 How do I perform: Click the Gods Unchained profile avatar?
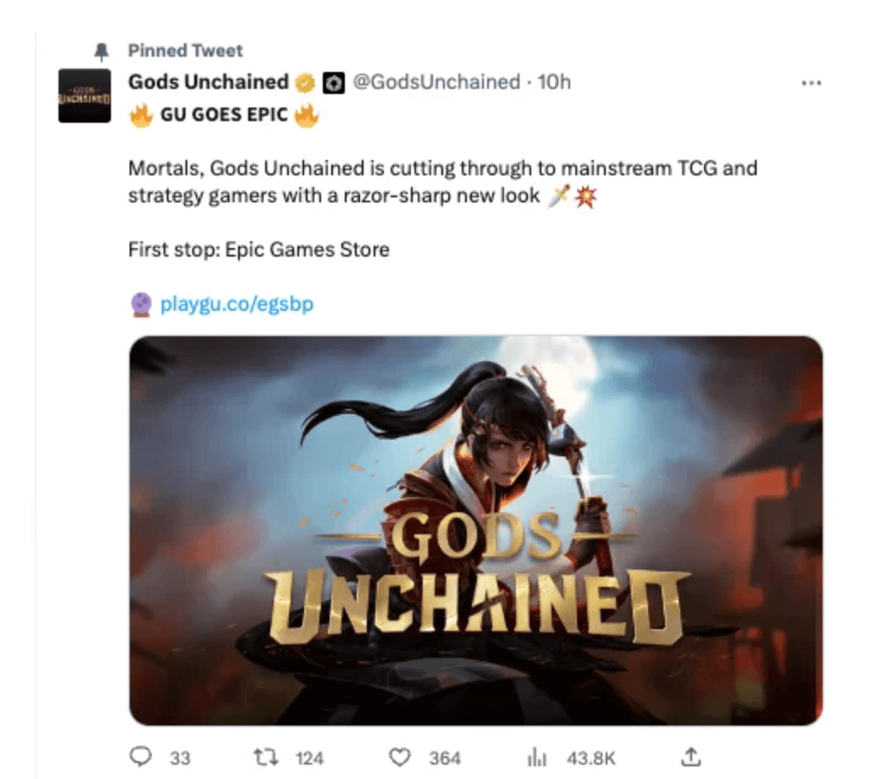coord(85,96)
